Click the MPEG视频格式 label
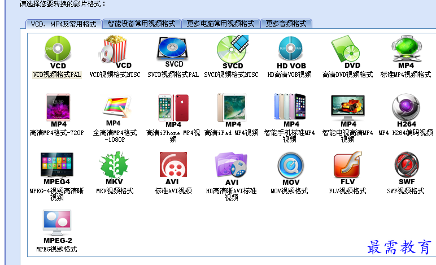This screenshot has width=436, height=265. (x=56, y=249)
